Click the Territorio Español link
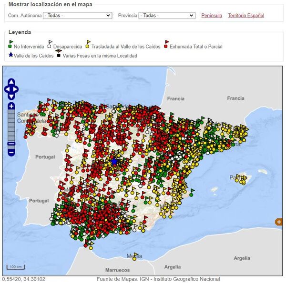 click(245, 15)
